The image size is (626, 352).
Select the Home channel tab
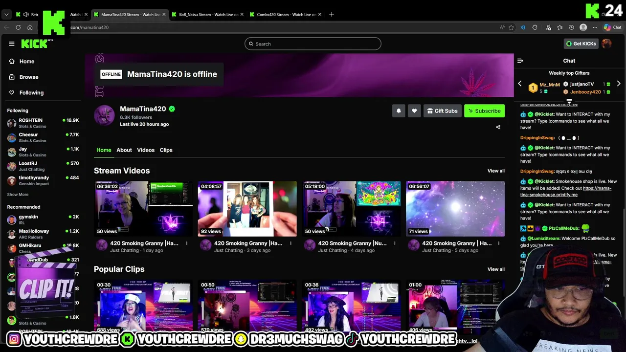104,150
